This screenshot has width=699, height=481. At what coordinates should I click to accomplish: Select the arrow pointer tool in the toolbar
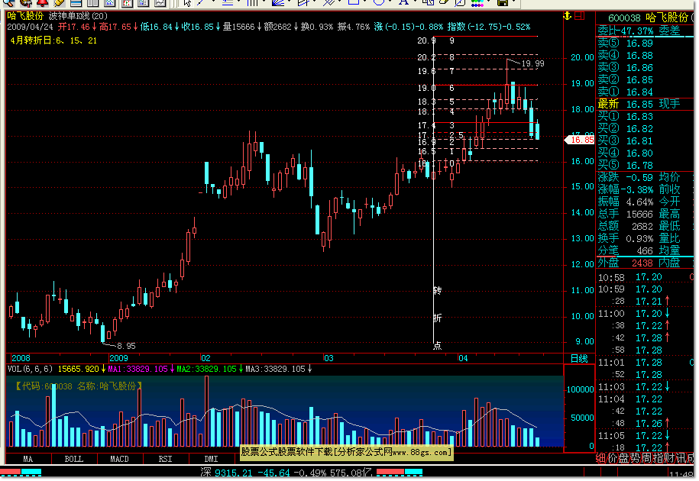(187, 3)
